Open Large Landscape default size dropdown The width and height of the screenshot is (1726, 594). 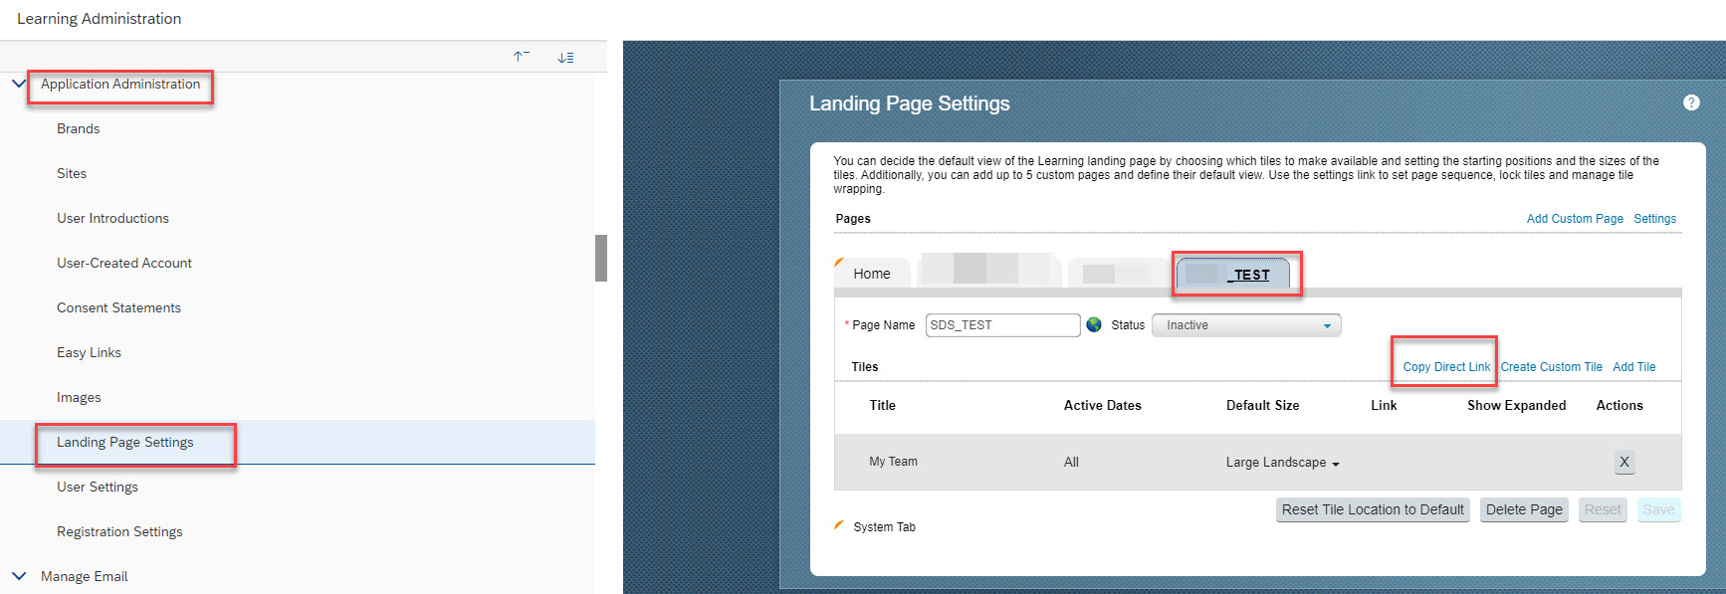(1282, 463)
